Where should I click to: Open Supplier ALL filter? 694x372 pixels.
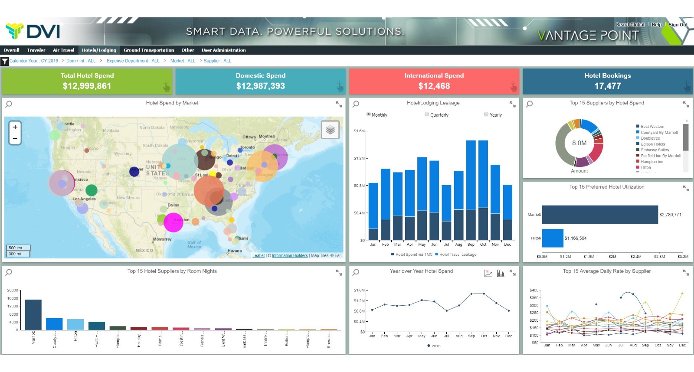217,61
